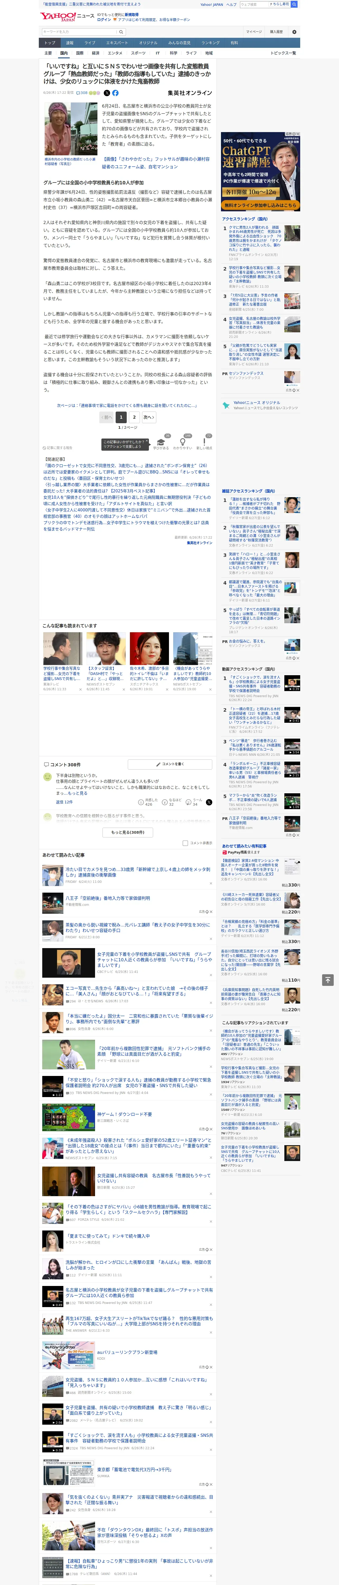
Task: Select the current page 1 button
Action: click(x=121, y=417)
